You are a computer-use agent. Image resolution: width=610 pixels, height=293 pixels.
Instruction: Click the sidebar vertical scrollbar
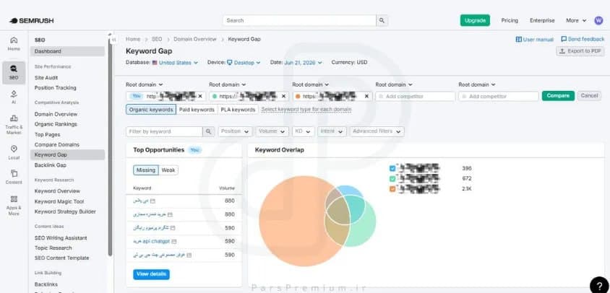click(x=110, y=148)
